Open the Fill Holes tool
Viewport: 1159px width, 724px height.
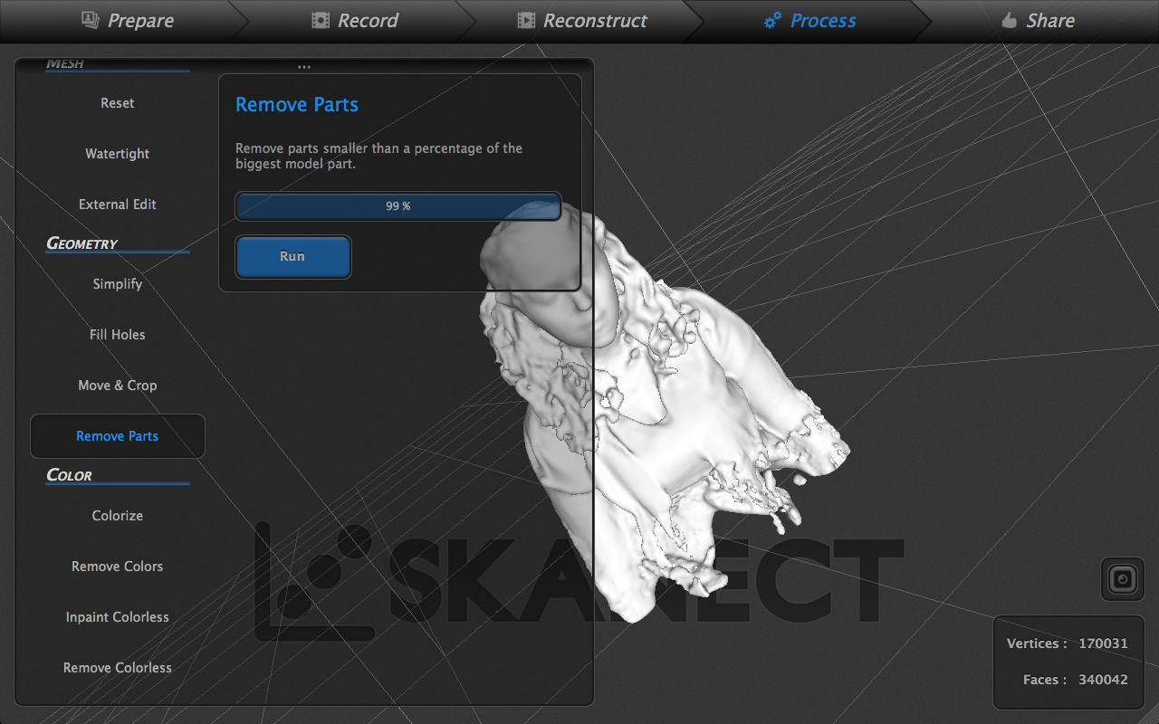pyautogui.click(x=117, y=334)
